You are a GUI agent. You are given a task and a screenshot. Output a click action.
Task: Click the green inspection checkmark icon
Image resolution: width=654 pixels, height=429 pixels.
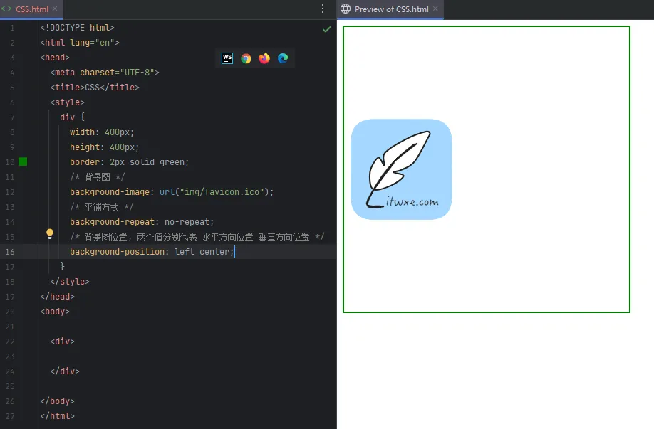[x=326, y=29]
